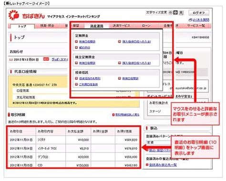Click the 取引明細 detail link
This screenshot has width=226, height=181.
127,115
